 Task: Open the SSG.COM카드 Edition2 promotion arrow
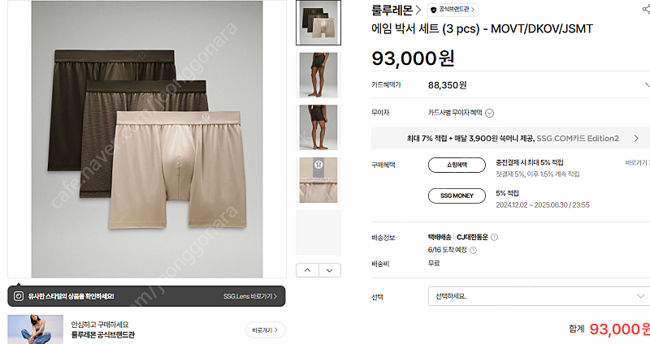pos(636,138)
